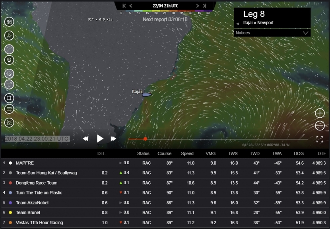Open the map layers icon
Image resolution: width=330 pixels, height=229 pixels.
9,22
